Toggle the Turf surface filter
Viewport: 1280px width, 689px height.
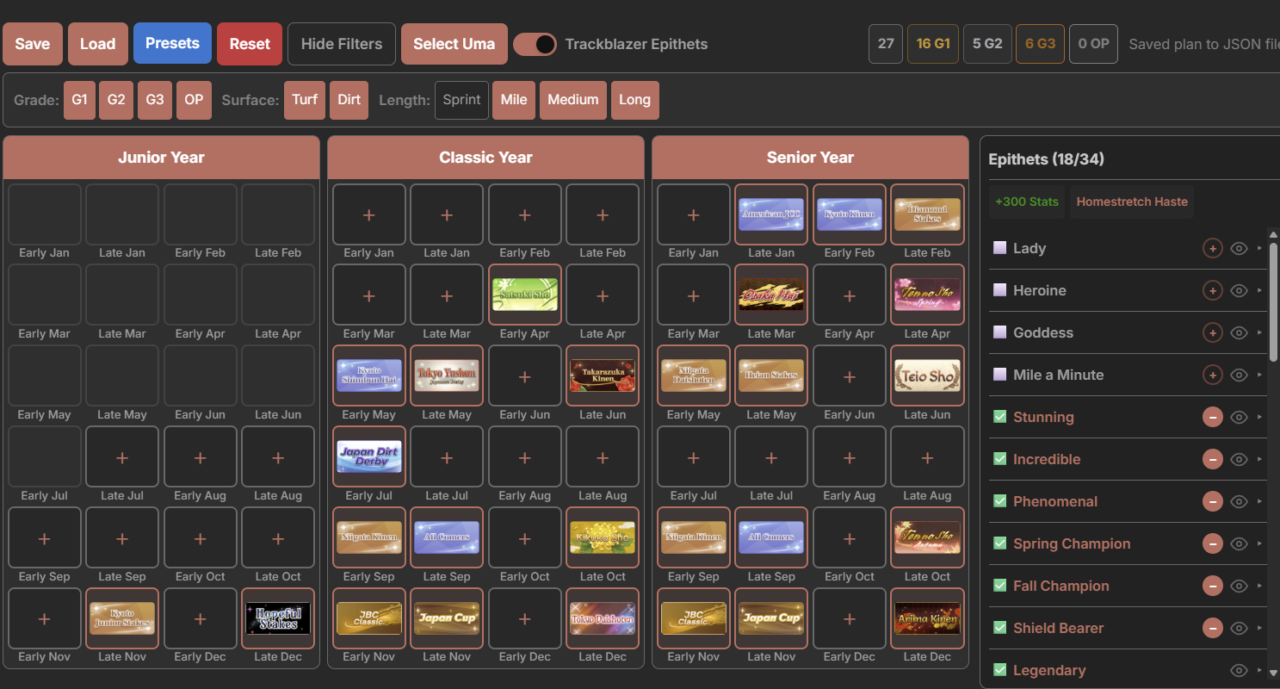[305, 100]
